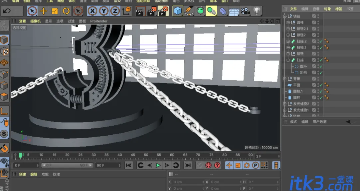360x191 pixels.
Task: Select the spline pen tool
Action: pos(189,11)
